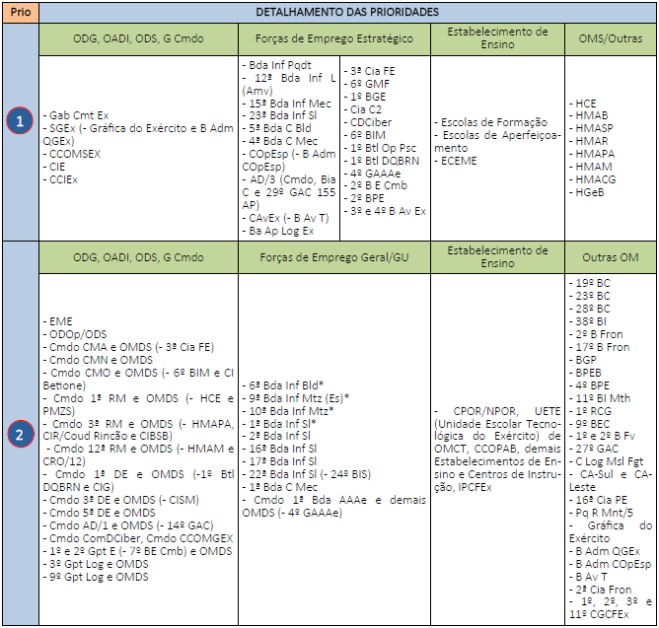Click the 'DETALHAMENTO DAS PRIORIDADES' title
Viewport: 659px width, 628px height.
coord(347,12)
